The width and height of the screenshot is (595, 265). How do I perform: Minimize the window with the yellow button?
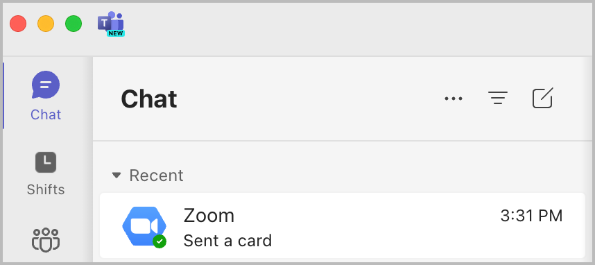(46, 24)
